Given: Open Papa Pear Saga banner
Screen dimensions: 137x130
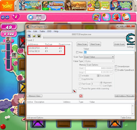Looking at the screenshot, I should (x=98, y=6).
